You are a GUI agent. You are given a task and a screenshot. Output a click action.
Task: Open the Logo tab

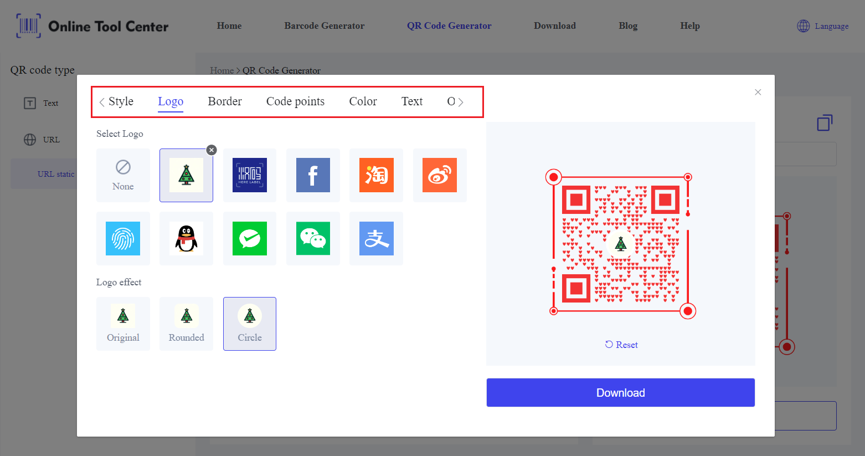171,101
